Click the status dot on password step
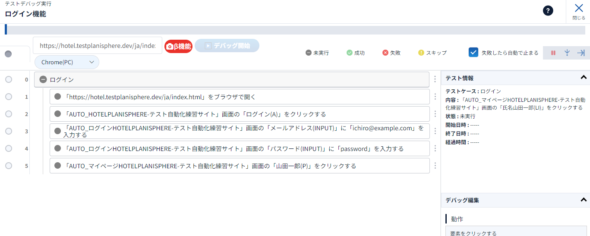The height and width of the screenshot is (236, 590). 58,148
